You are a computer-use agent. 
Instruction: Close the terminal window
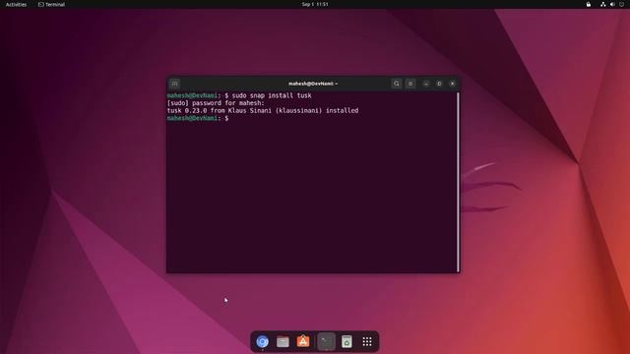click(x=453, y=84)
